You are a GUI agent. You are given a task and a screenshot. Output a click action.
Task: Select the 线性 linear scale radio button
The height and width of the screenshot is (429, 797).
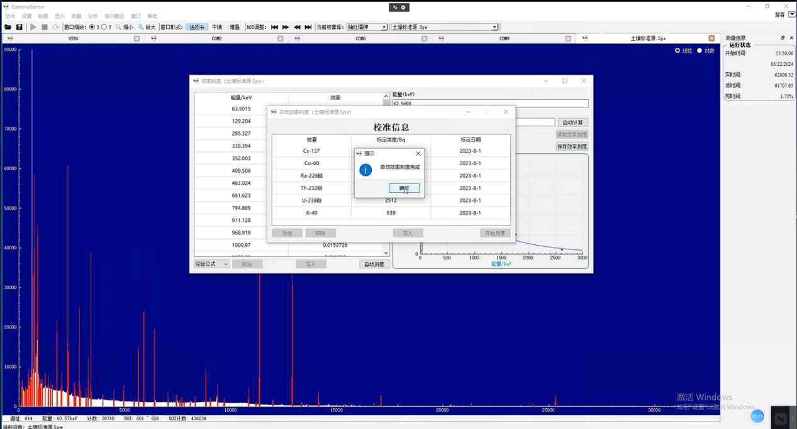pos(677,50)
